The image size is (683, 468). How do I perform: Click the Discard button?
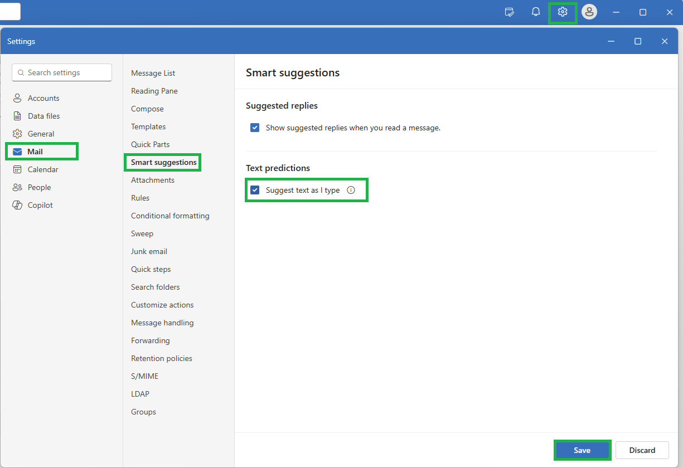pos(642,450)
